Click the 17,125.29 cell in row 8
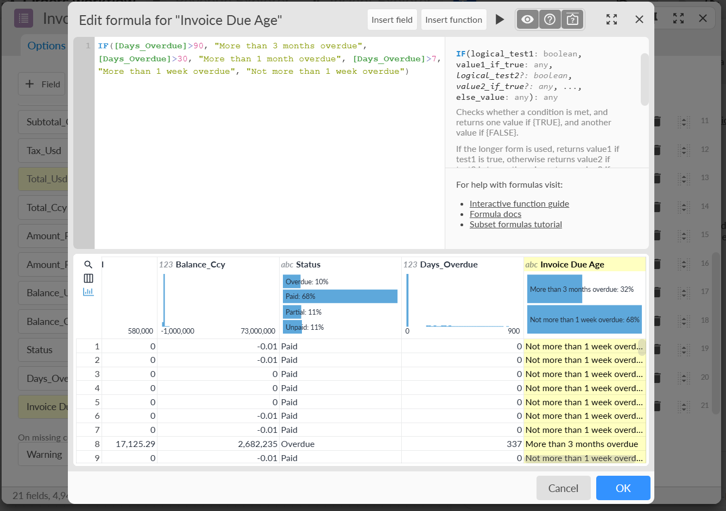The height and width of the screenshot is (511, 726). (x=129, y=444)
